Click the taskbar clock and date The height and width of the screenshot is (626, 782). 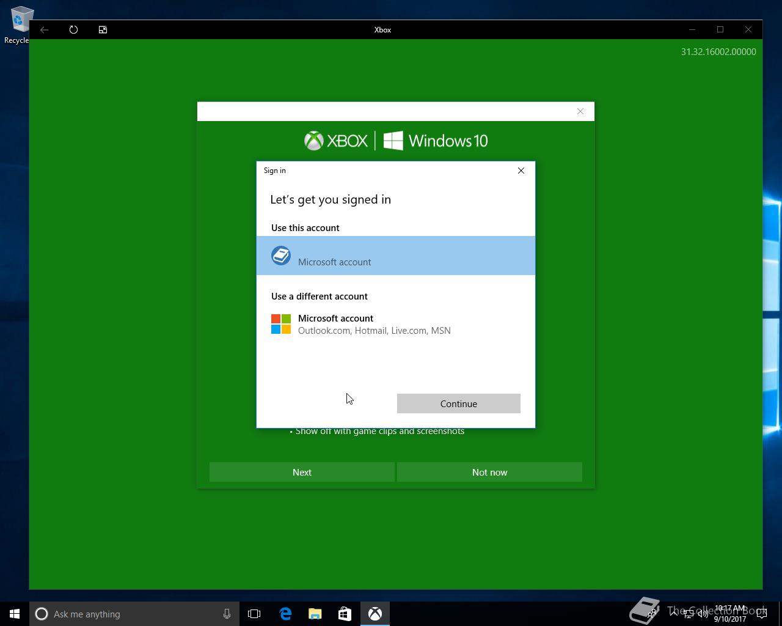coord(730,614)
